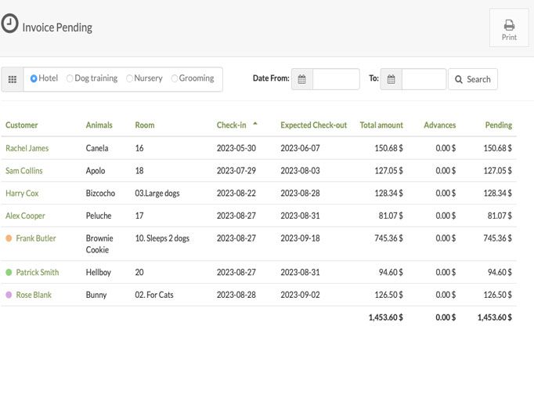
Task: Sort by Expected Check-out column header
Action: click(314, 125)
